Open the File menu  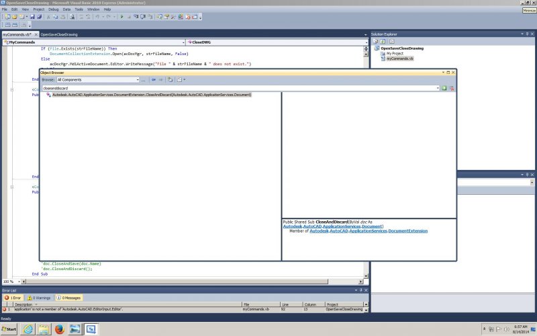tap(5, 9)
